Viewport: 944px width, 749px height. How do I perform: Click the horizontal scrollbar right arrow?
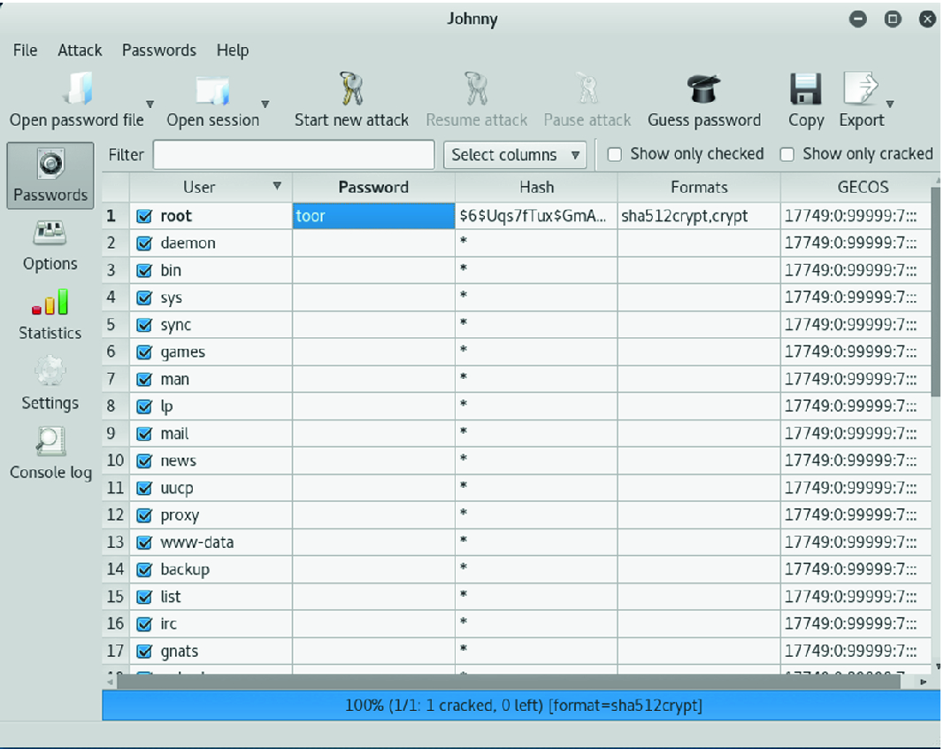click(x=923, y=682)
